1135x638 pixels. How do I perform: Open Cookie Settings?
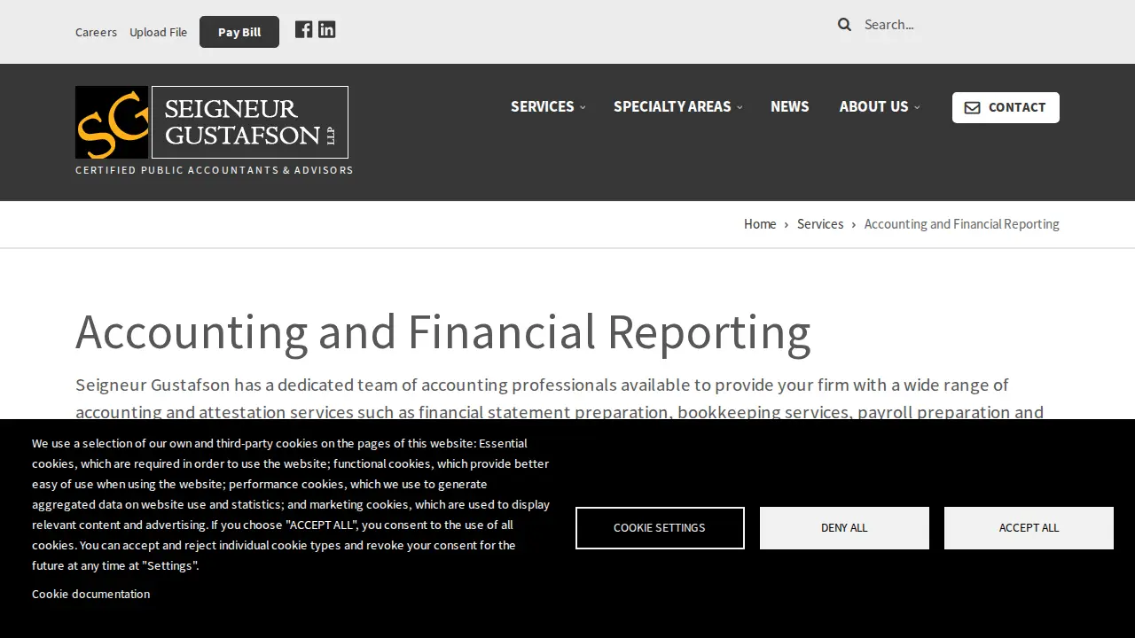pos(660,528)
